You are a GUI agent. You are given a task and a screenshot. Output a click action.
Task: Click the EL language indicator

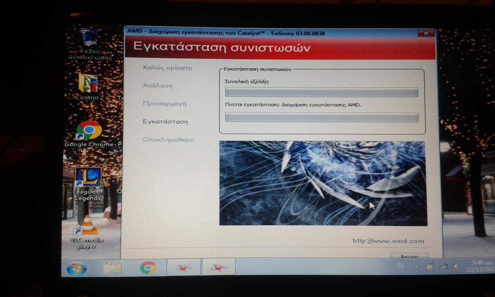401,266
